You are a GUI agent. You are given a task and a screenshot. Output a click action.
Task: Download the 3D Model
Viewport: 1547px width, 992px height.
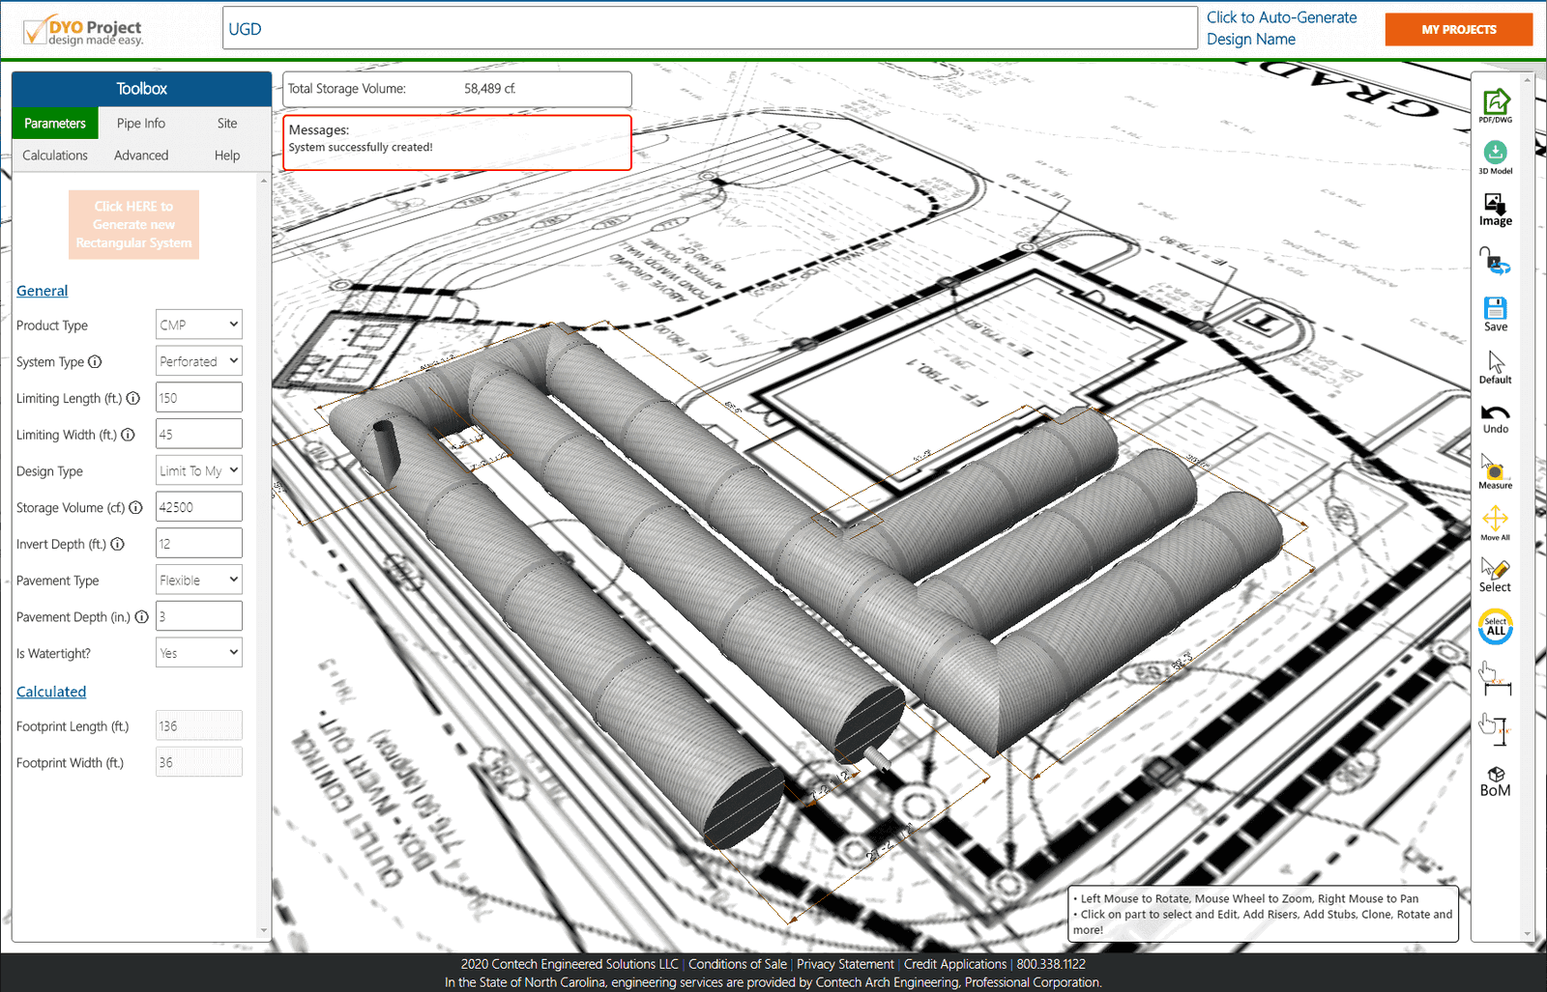tap(1495, 156)
